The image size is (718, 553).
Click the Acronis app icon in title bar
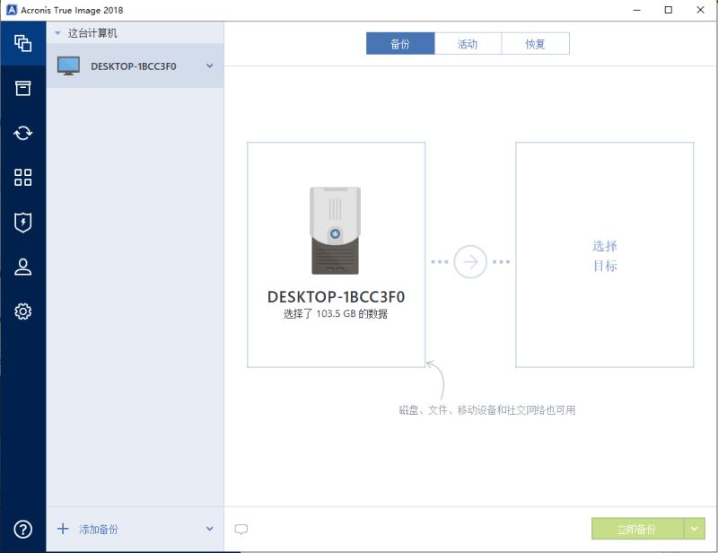click(x=12, y=10)
